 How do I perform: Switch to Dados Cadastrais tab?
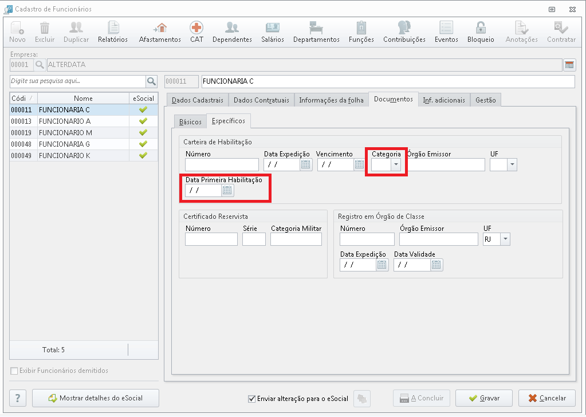coord(197,100)
